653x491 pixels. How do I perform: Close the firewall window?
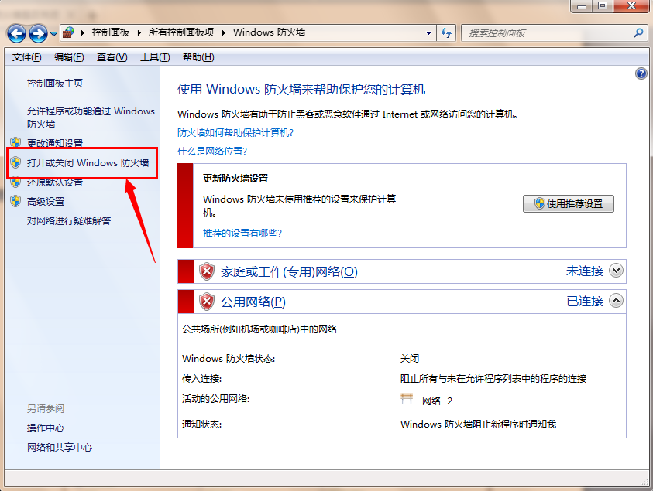631,6
